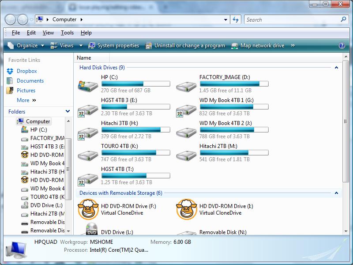Viewport: 353px width, 265px height.
Task: Select the Hitachi 2TB (M:) drive icon
Action: (x=186, y=155)
